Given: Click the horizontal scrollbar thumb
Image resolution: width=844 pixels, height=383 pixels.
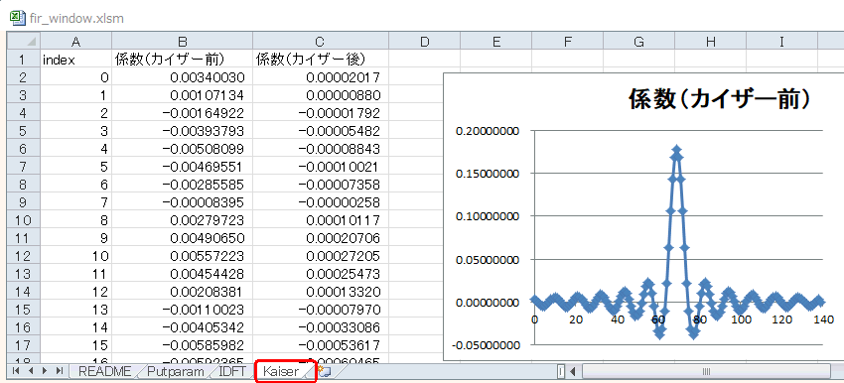Looking at the screenshot, I should pyautogui.click(x=707, y=371).
